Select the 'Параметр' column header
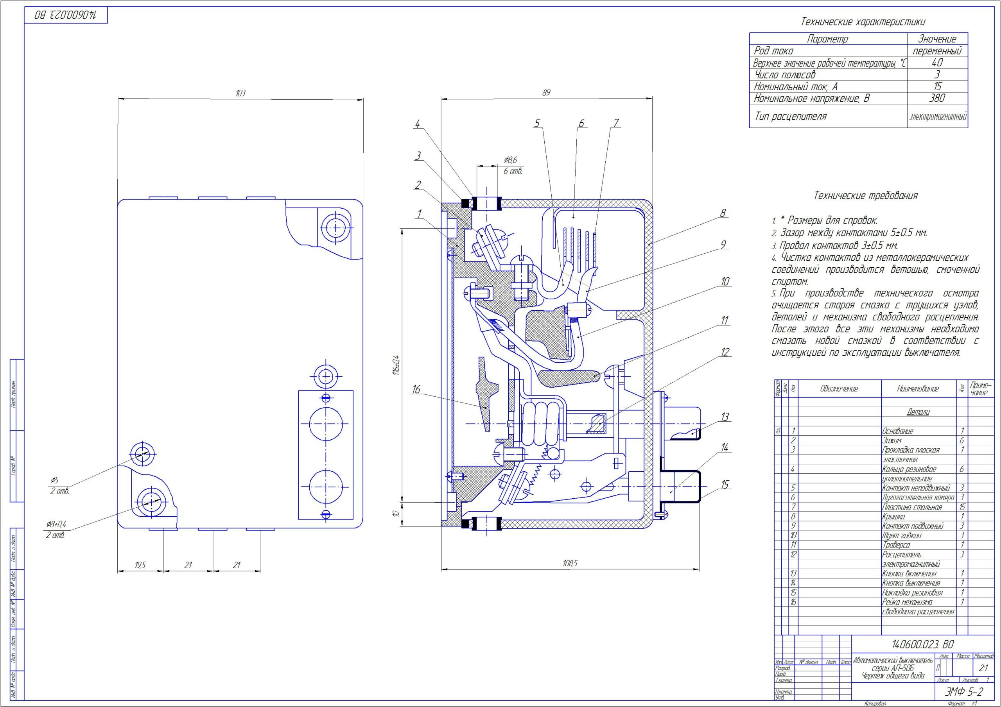The image size is (1001, 707). (x=827, y=39)
